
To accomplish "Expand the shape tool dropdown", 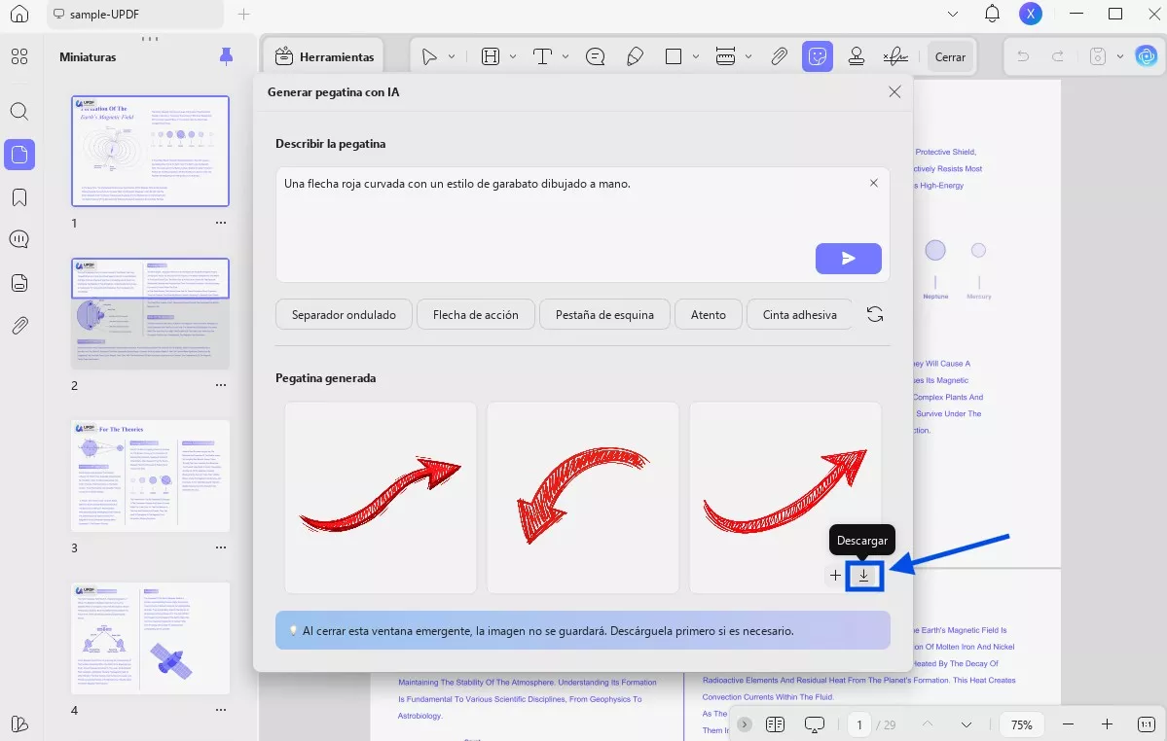I will (x=696, y=56).
